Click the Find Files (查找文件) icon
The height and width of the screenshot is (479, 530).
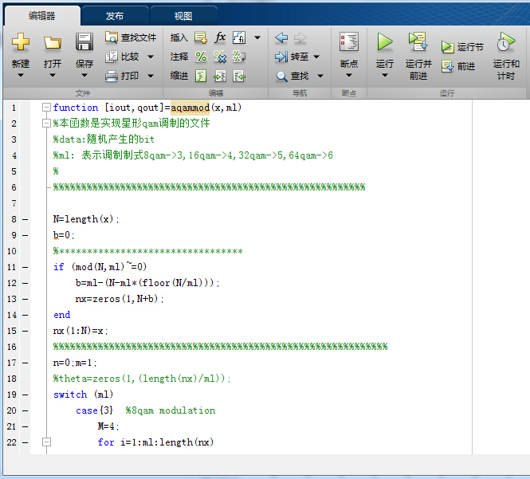coord(112,37)
